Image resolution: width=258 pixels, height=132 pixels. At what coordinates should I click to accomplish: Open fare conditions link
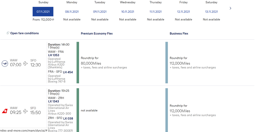click(x=25, y=33)
